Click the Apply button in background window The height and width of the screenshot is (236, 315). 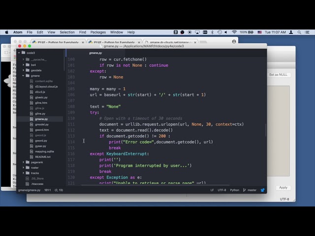point(283,187)
